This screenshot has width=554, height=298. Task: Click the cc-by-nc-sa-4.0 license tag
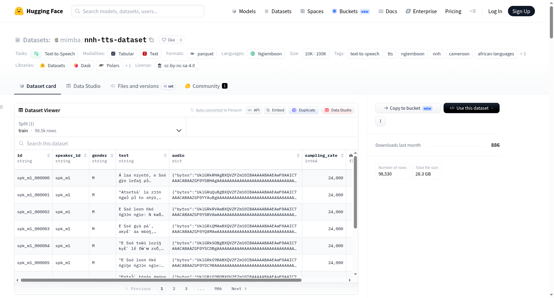(x=176, y=65)
